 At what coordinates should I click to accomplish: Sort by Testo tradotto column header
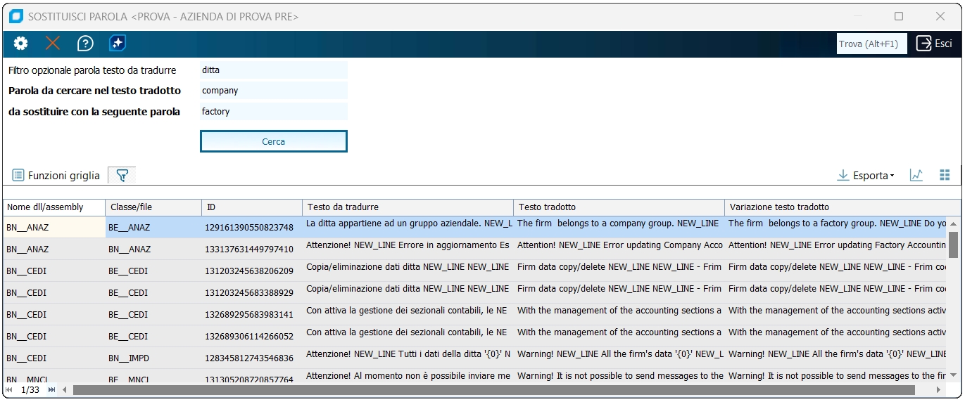(619, 207)
